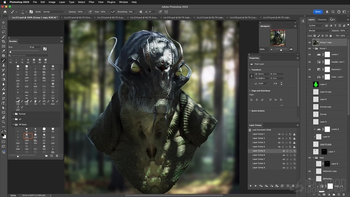Select Layer Comp 4
This screenshot has height=197, width=350.
(258, 142)
